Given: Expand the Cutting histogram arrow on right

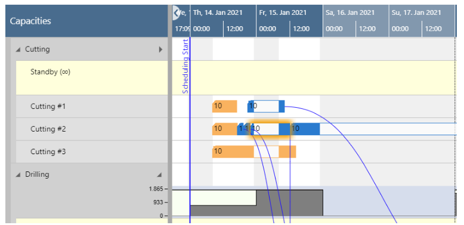Looking at the screenshot, I should point(160,49).
